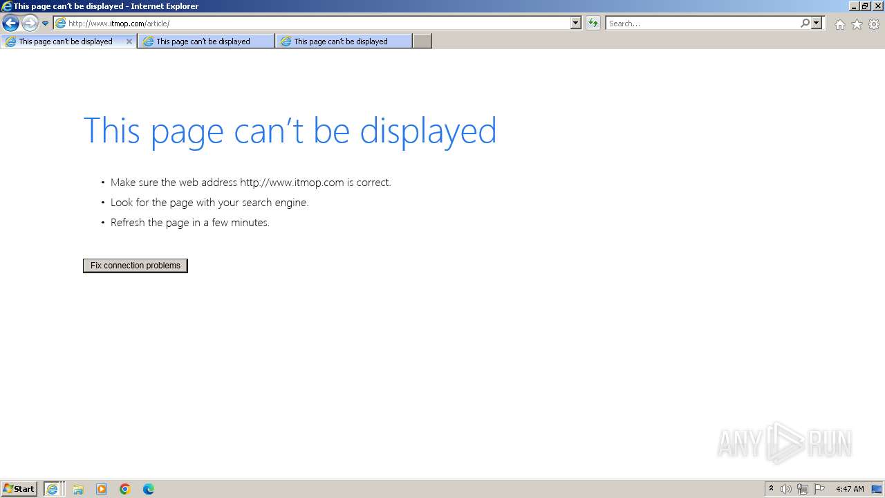Click the network tray icon
The height and width of the screenshot is (498, 885).
point(803,489)
